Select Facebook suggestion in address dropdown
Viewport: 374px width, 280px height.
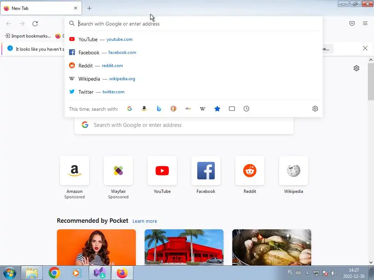click(194, 52)
